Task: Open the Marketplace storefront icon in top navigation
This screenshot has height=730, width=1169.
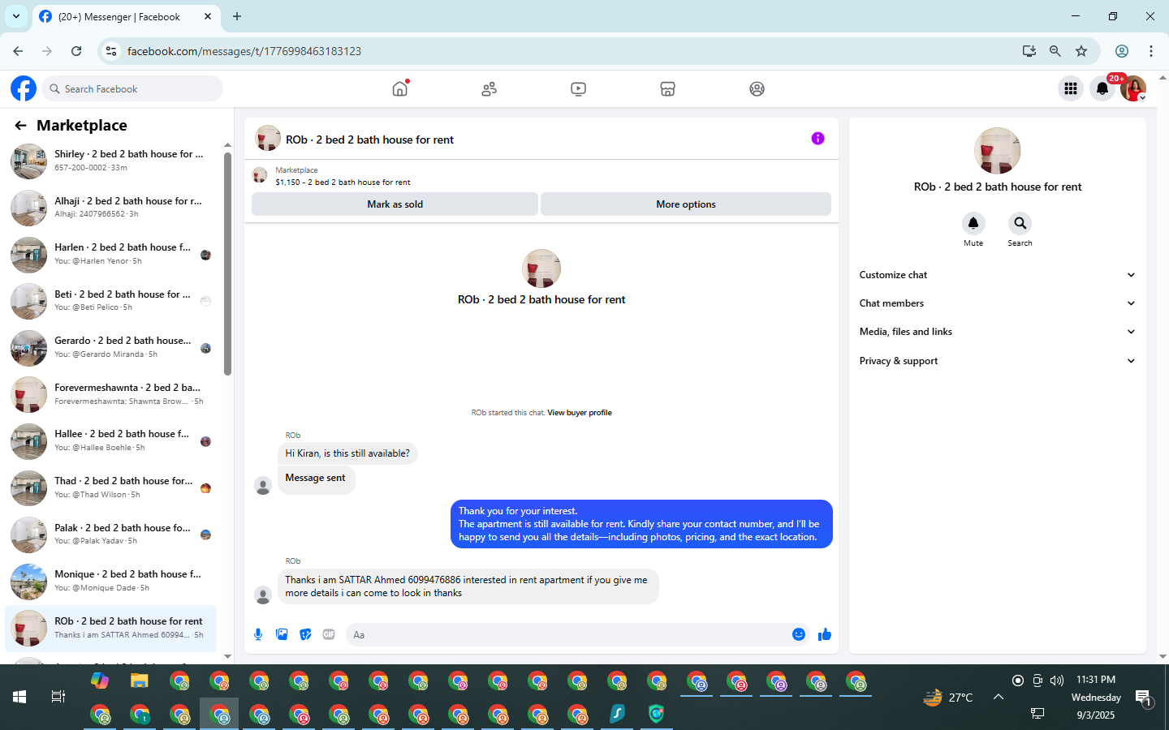Action: tap(667, 88)
